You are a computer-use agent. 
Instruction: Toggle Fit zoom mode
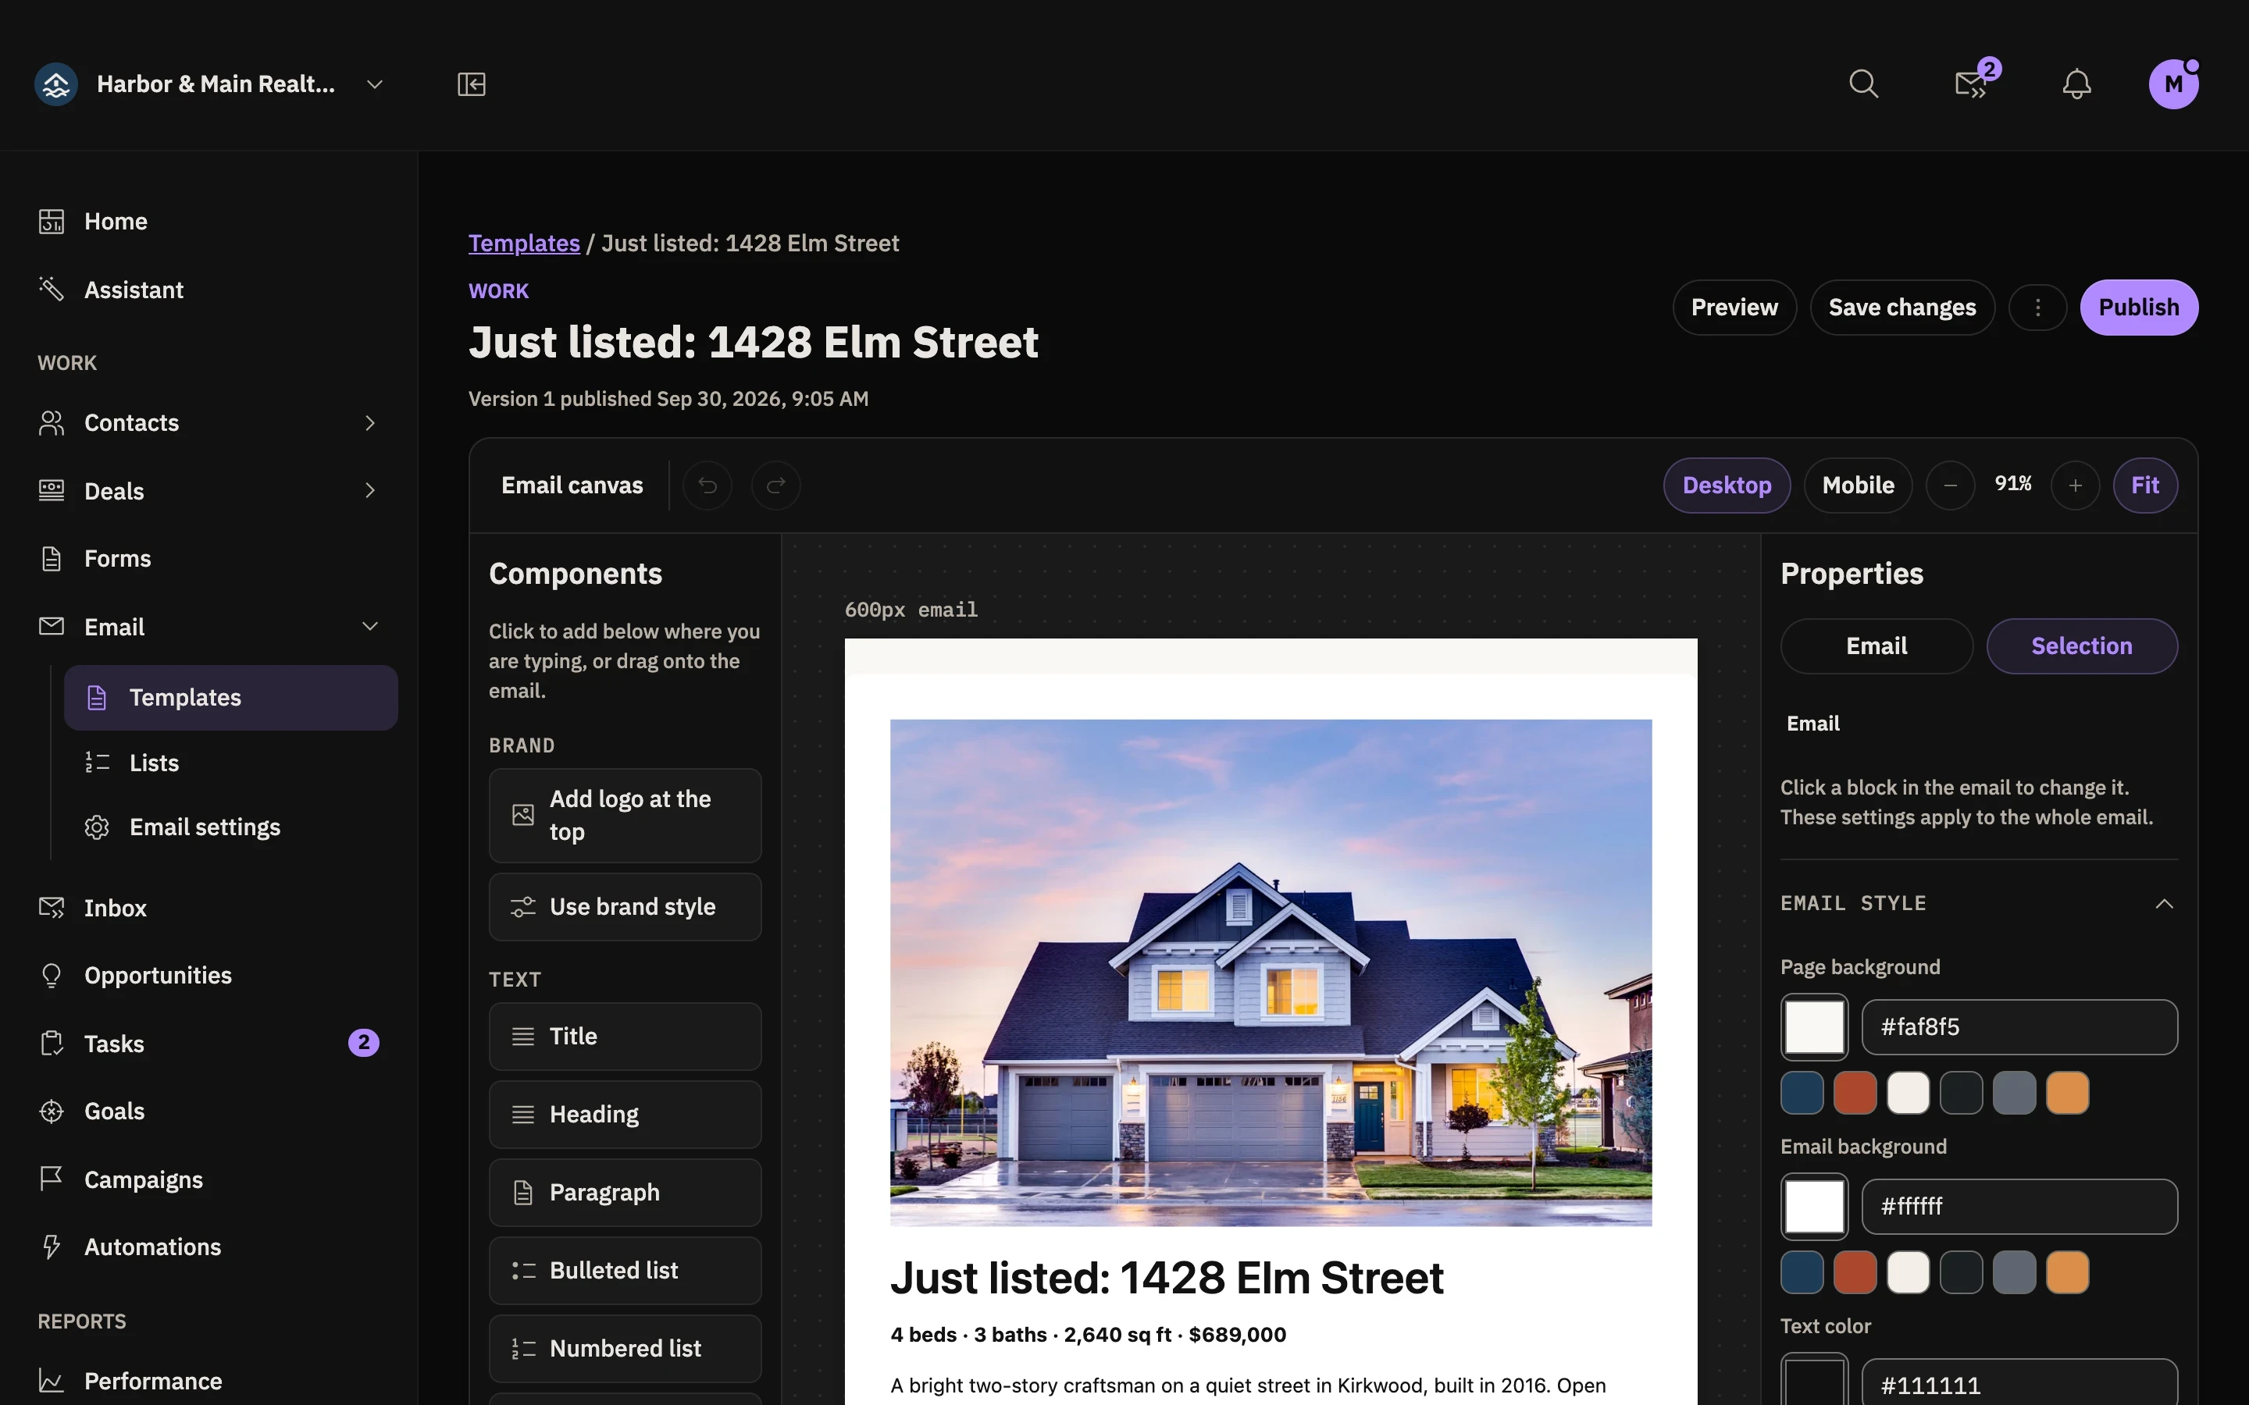click(x=2145, y=485)
